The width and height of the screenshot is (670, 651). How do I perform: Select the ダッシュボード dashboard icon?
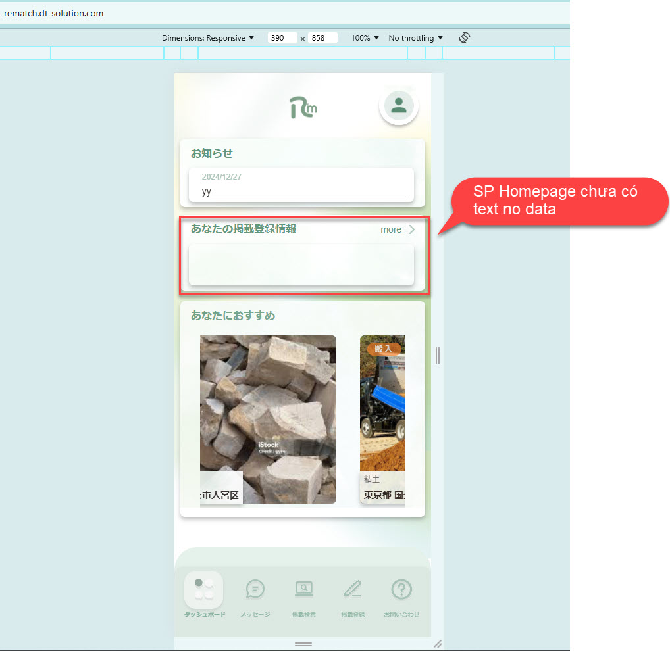click(x=204, y=590)
